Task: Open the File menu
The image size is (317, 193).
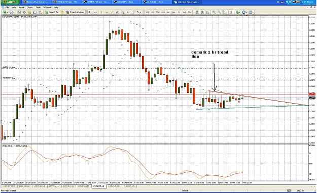Action: [x=7, y=8]
